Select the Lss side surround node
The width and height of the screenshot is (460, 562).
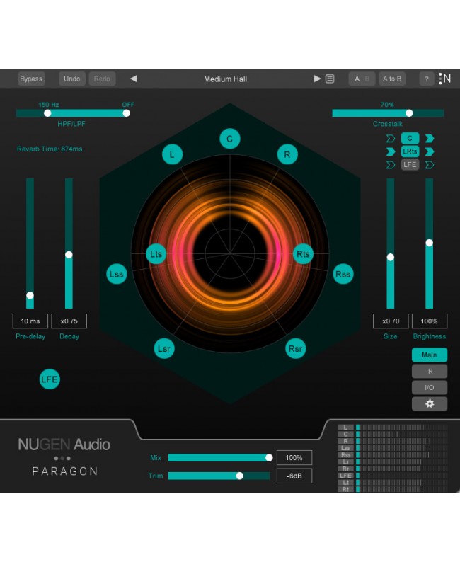tap(117, 274)
